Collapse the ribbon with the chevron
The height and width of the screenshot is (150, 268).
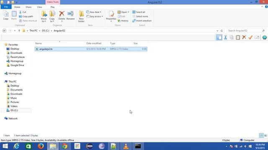tap(262, 7)
